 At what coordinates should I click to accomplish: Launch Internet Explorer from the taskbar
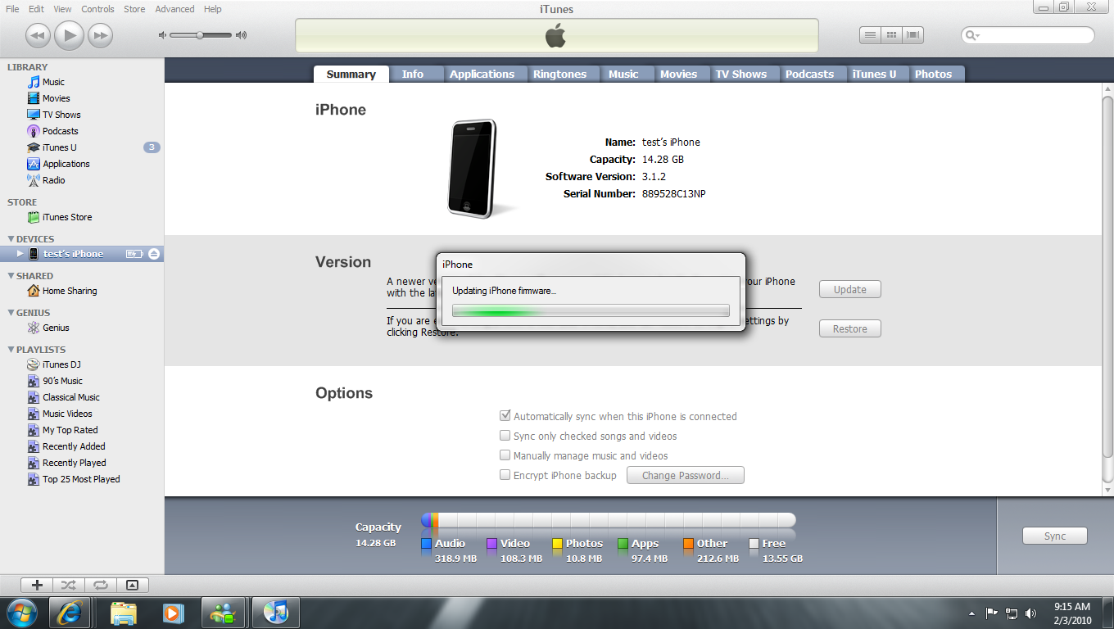click(70, 613)
